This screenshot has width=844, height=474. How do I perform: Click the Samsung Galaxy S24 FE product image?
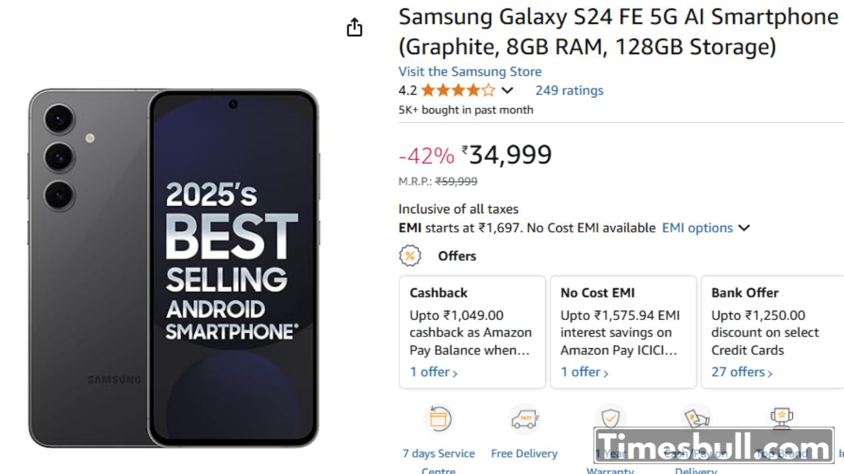point(174,267)
